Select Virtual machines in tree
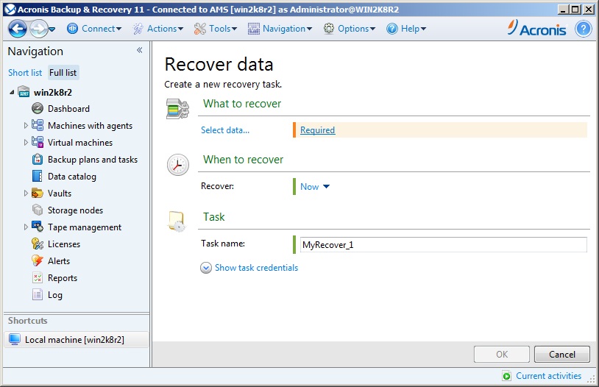The height and width of the screenshot is (387, 599). [x=80, y=143]
